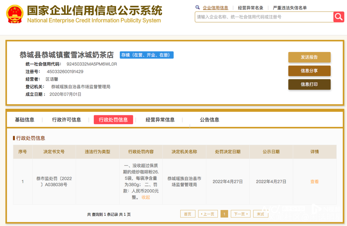Screen dimensions: 347x226
Task: Click registration number 450332600191429
Action: tap(65, 72)
